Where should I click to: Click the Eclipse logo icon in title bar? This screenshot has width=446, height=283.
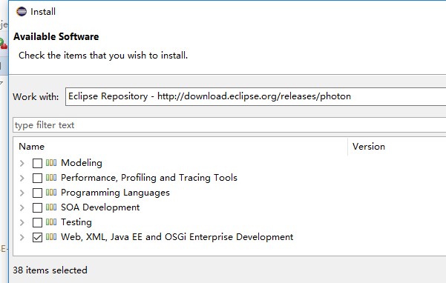click(22, 12)
